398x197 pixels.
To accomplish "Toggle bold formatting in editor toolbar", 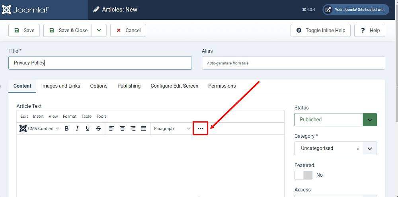I will [x=66, y=129].
